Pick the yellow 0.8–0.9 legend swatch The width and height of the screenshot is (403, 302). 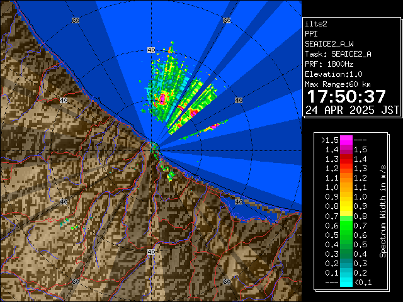coord(346,206)
